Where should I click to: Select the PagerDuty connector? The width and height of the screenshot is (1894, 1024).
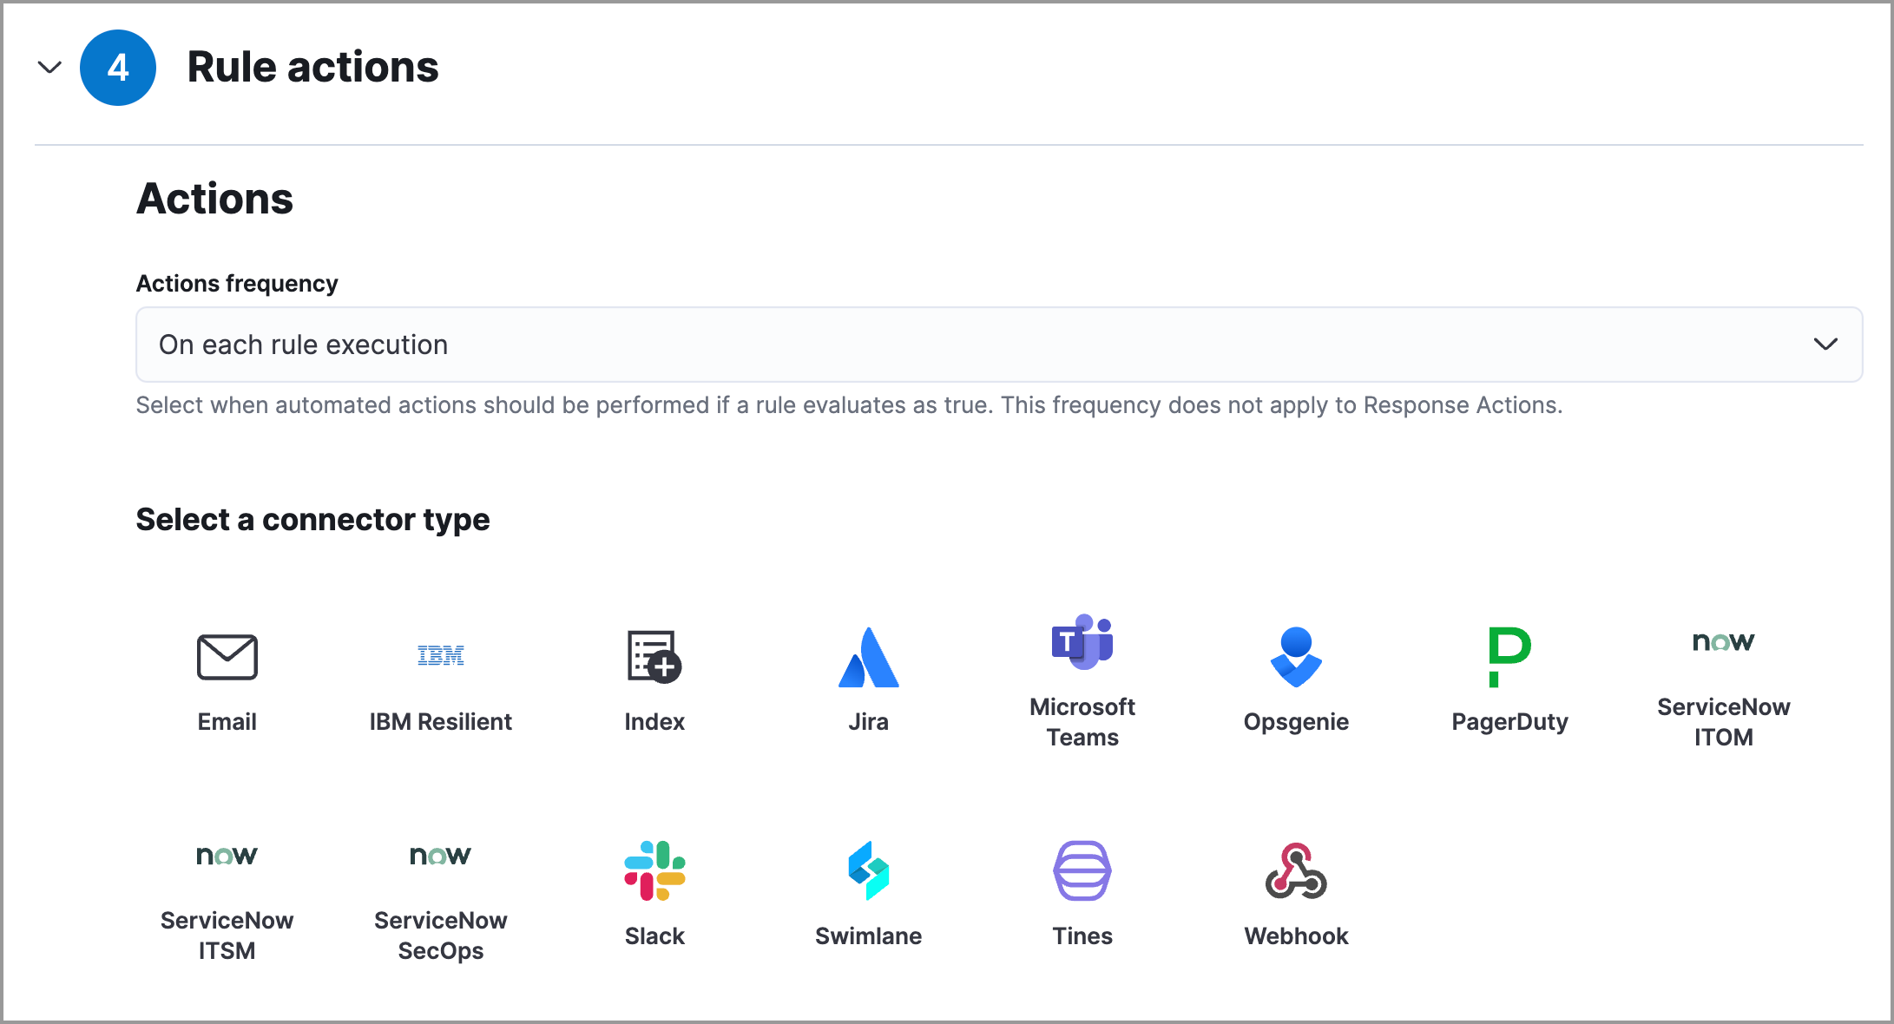[x=1509, y=681]
